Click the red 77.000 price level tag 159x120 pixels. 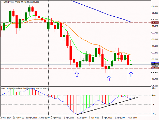coord(155,68)
